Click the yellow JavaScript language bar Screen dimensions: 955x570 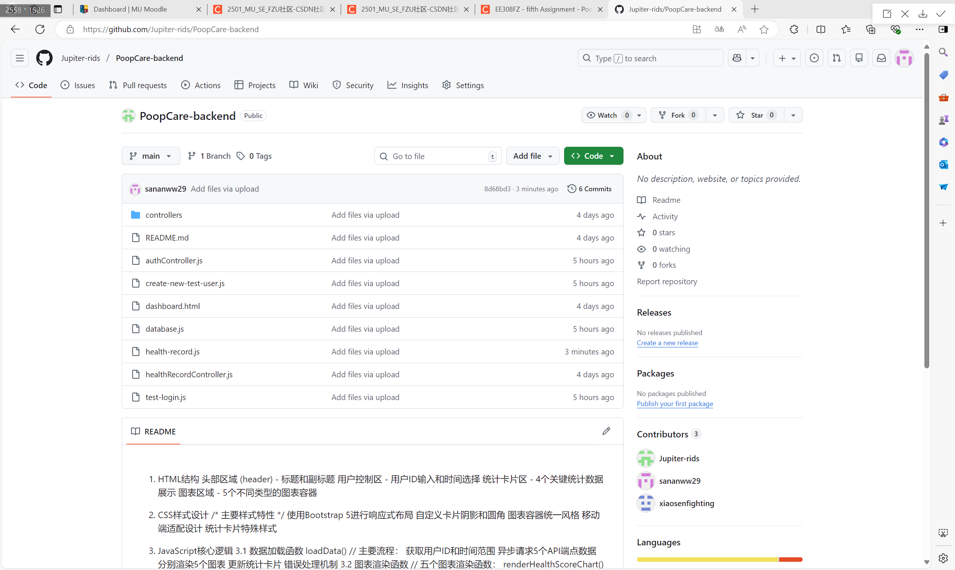click(x=707, y=559)
